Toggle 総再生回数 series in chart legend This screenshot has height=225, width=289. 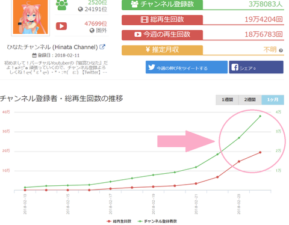(119, 221)
